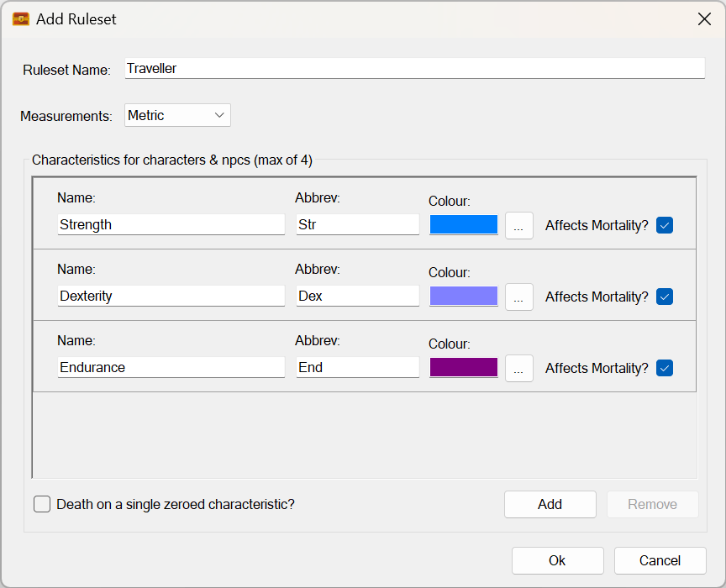The height and width of the screenshot is (588, 726).
Task: Open the Measurements dropdown
Action: click(177, 115)
